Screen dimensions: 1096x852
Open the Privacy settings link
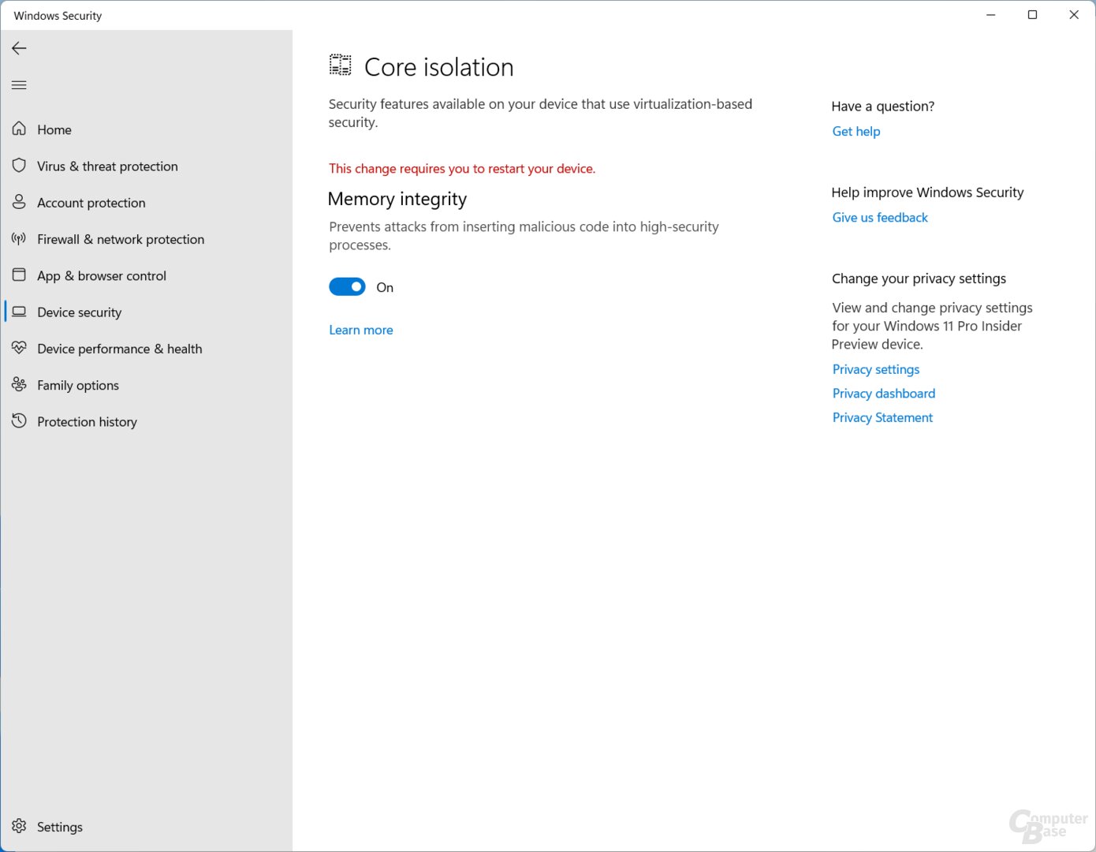coord(875,369)
